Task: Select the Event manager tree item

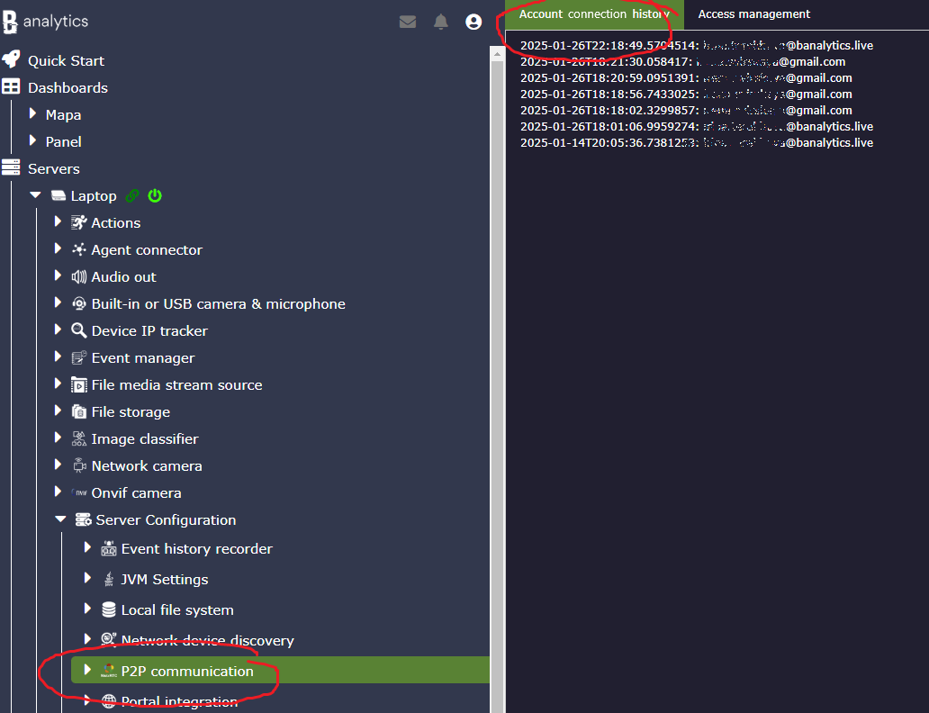Action: tap(142, 357)
